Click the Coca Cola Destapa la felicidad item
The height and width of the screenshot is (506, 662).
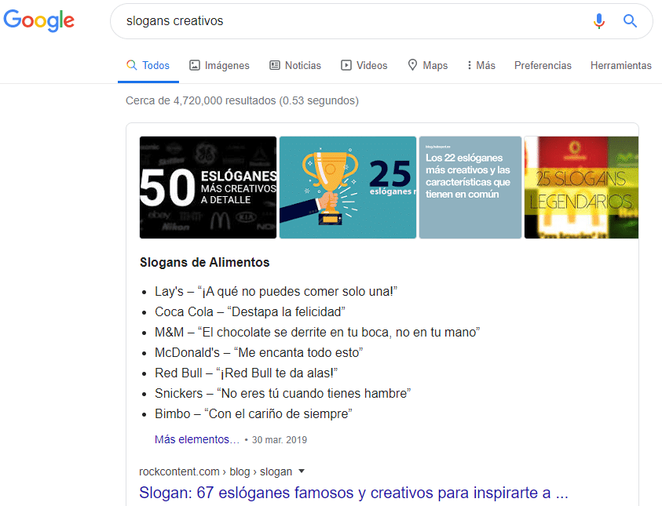click(250, 311)
